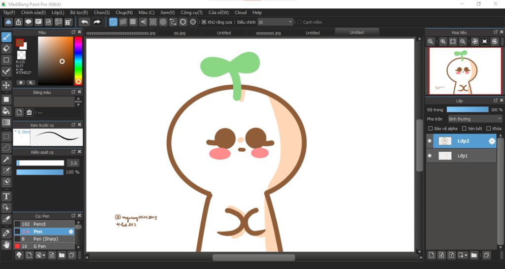Enable the parallel lines snap guide

tap(123, 22)
